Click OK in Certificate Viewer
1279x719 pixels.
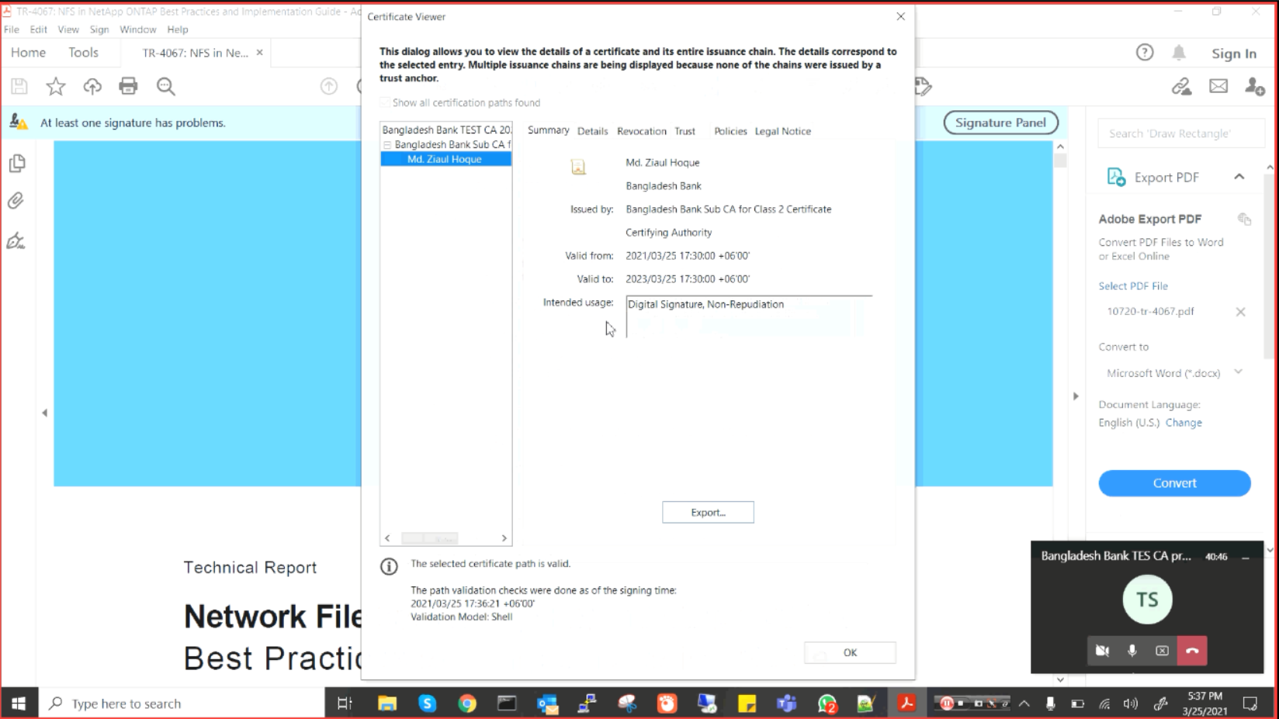click(x=850, y=652)
